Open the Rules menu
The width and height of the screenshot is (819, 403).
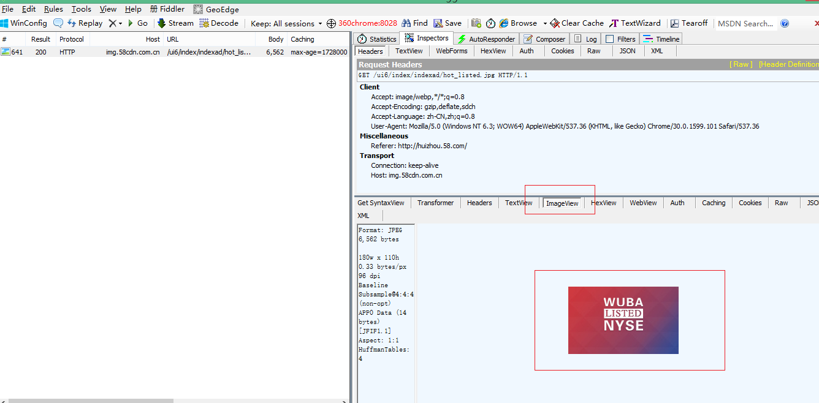point(53,9)
